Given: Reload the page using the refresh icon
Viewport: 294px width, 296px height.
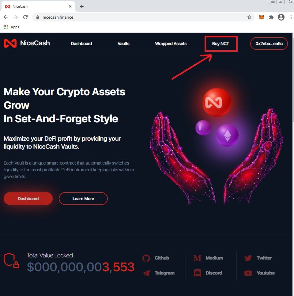Looking at the screenshot, I should (x=25, y=17).
